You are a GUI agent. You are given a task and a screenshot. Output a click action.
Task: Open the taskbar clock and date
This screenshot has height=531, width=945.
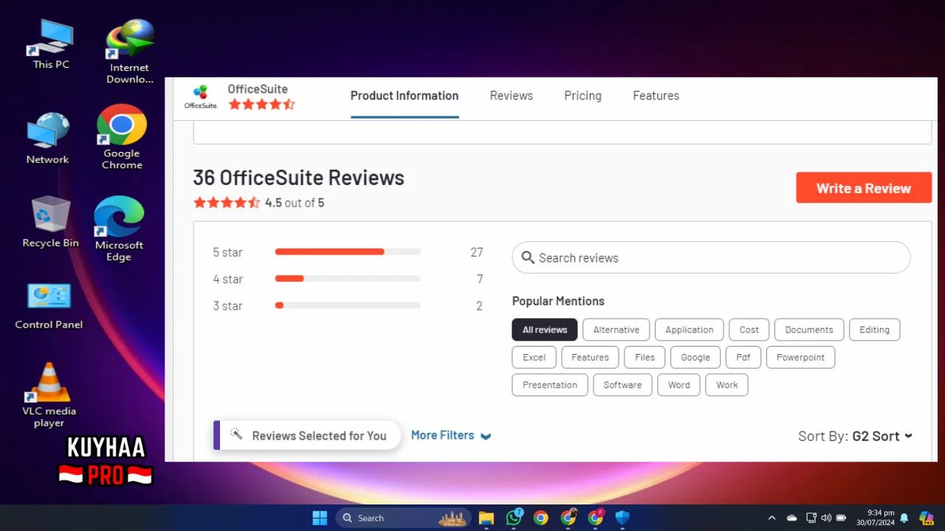876,518
